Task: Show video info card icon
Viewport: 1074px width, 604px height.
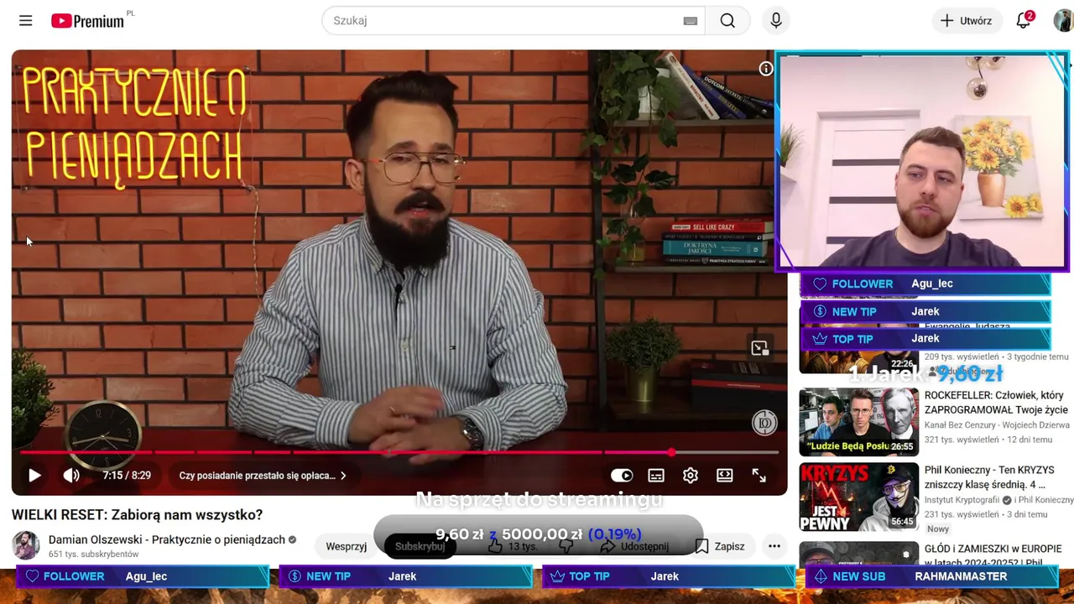Action: click(765, 69)
